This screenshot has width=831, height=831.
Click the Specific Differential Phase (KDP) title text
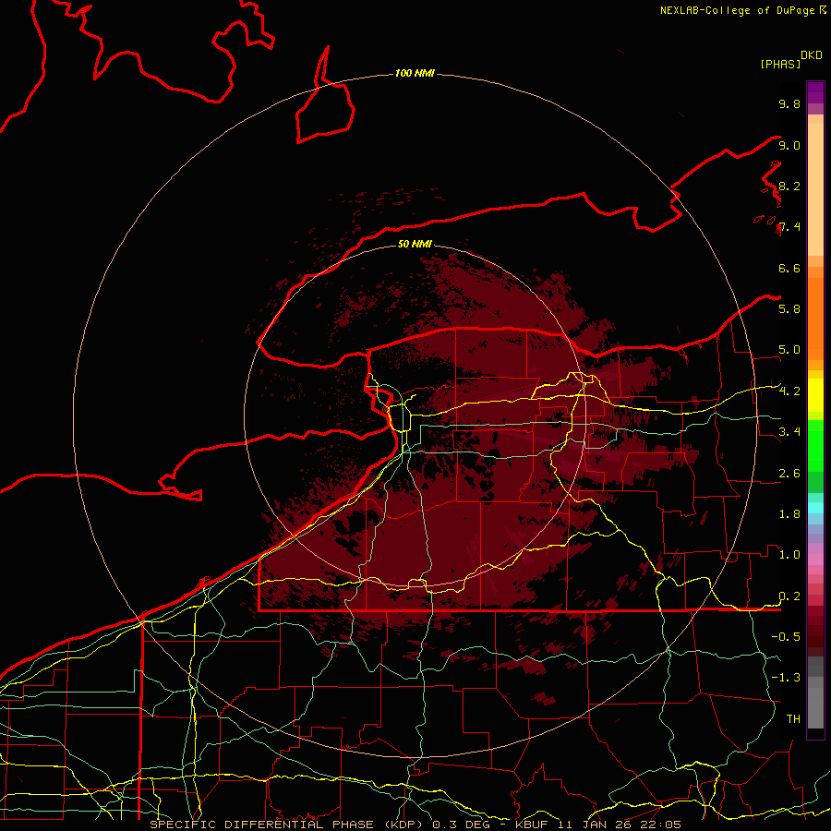(x=288, y=825)
